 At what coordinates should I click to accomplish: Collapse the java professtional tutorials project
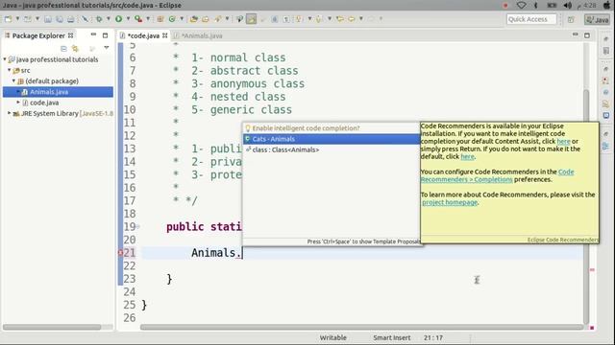coord(5,59)
